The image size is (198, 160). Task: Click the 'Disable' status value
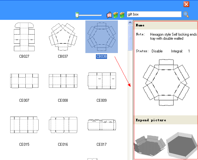[157, 51]
